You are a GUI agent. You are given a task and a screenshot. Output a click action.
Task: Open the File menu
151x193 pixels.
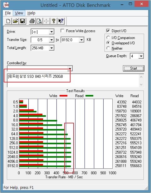pos(8,13)
